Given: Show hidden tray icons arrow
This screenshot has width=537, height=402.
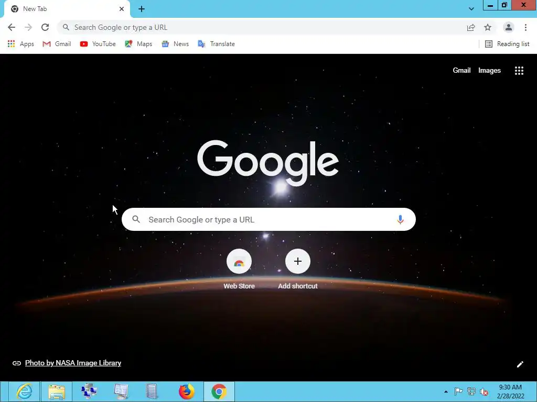Looking at the screenshot, I should (x=446, y=392).
